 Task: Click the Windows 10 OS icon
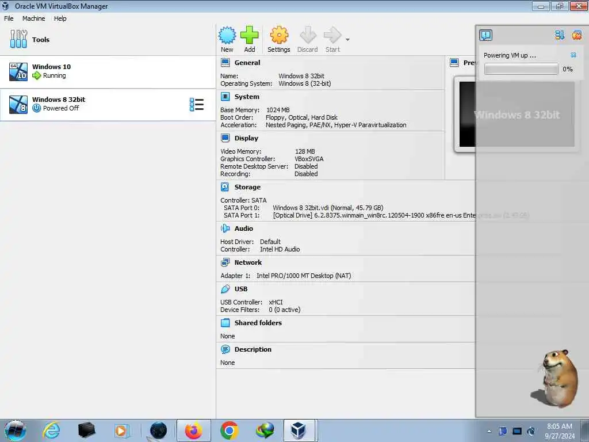tap(18, 71)
